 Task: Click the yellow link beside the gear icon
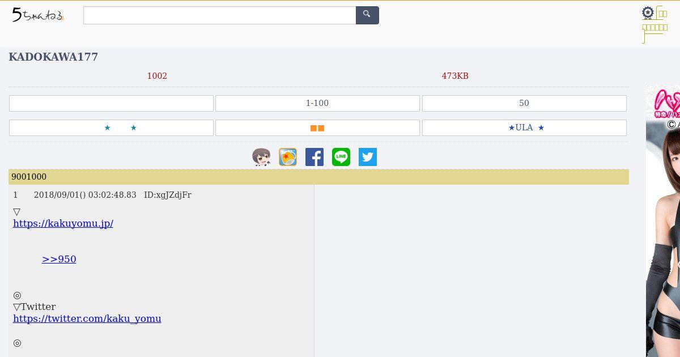(x=662, y=14)
